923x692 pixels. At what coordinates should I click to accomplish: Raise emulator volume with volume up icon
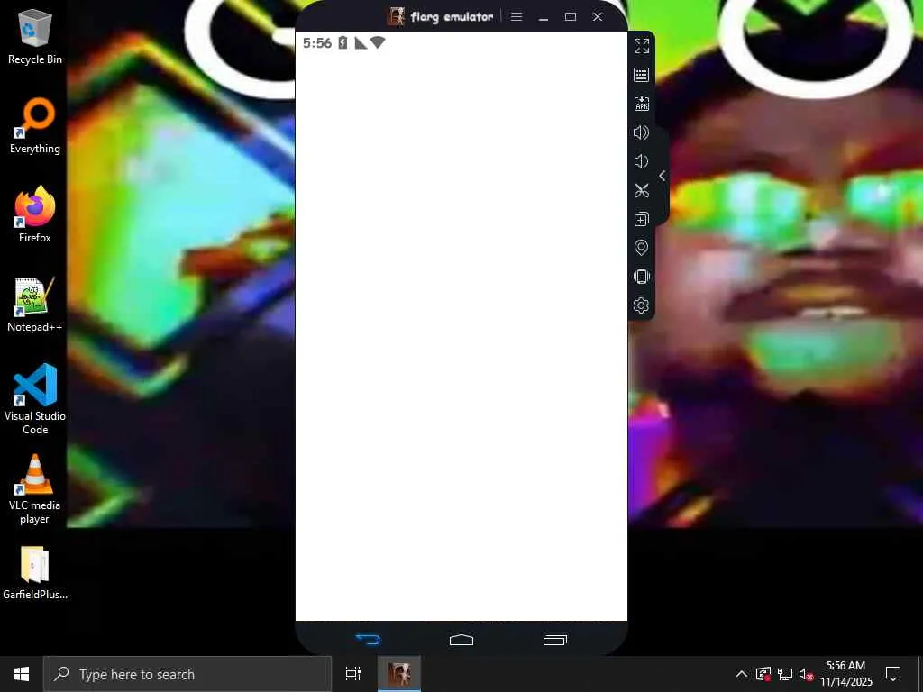click(641, 132)
